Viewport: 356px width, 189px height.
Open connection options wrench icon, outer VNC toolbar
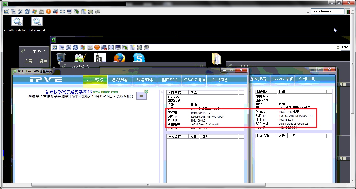pyautogui.click(x=20, y=12)
